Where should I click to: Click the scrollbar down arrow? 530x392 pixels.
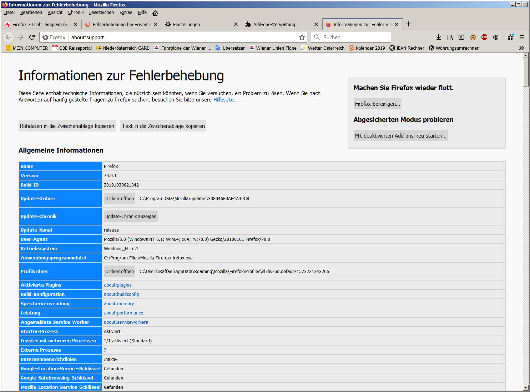coord(525,387)
